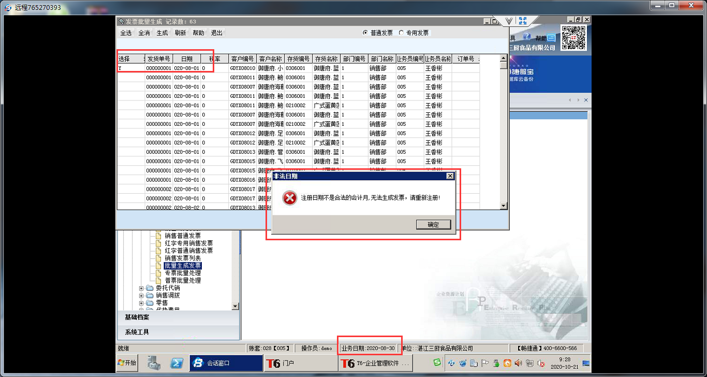Click the 选择 column header
707x377 pixels.
point(131,59)
